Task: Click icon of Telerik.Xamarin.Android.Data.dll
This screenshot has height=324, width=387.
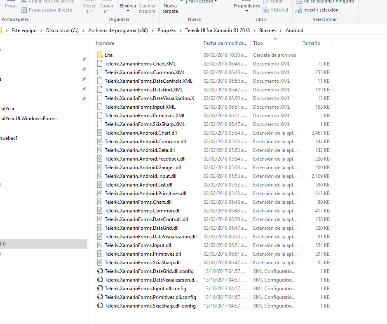Action: point(100,150)
